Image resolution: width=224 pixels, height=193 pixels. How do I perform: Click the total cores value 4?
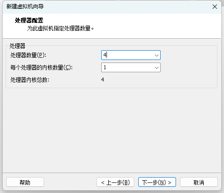pyautogui.click(x=103, y=80)
